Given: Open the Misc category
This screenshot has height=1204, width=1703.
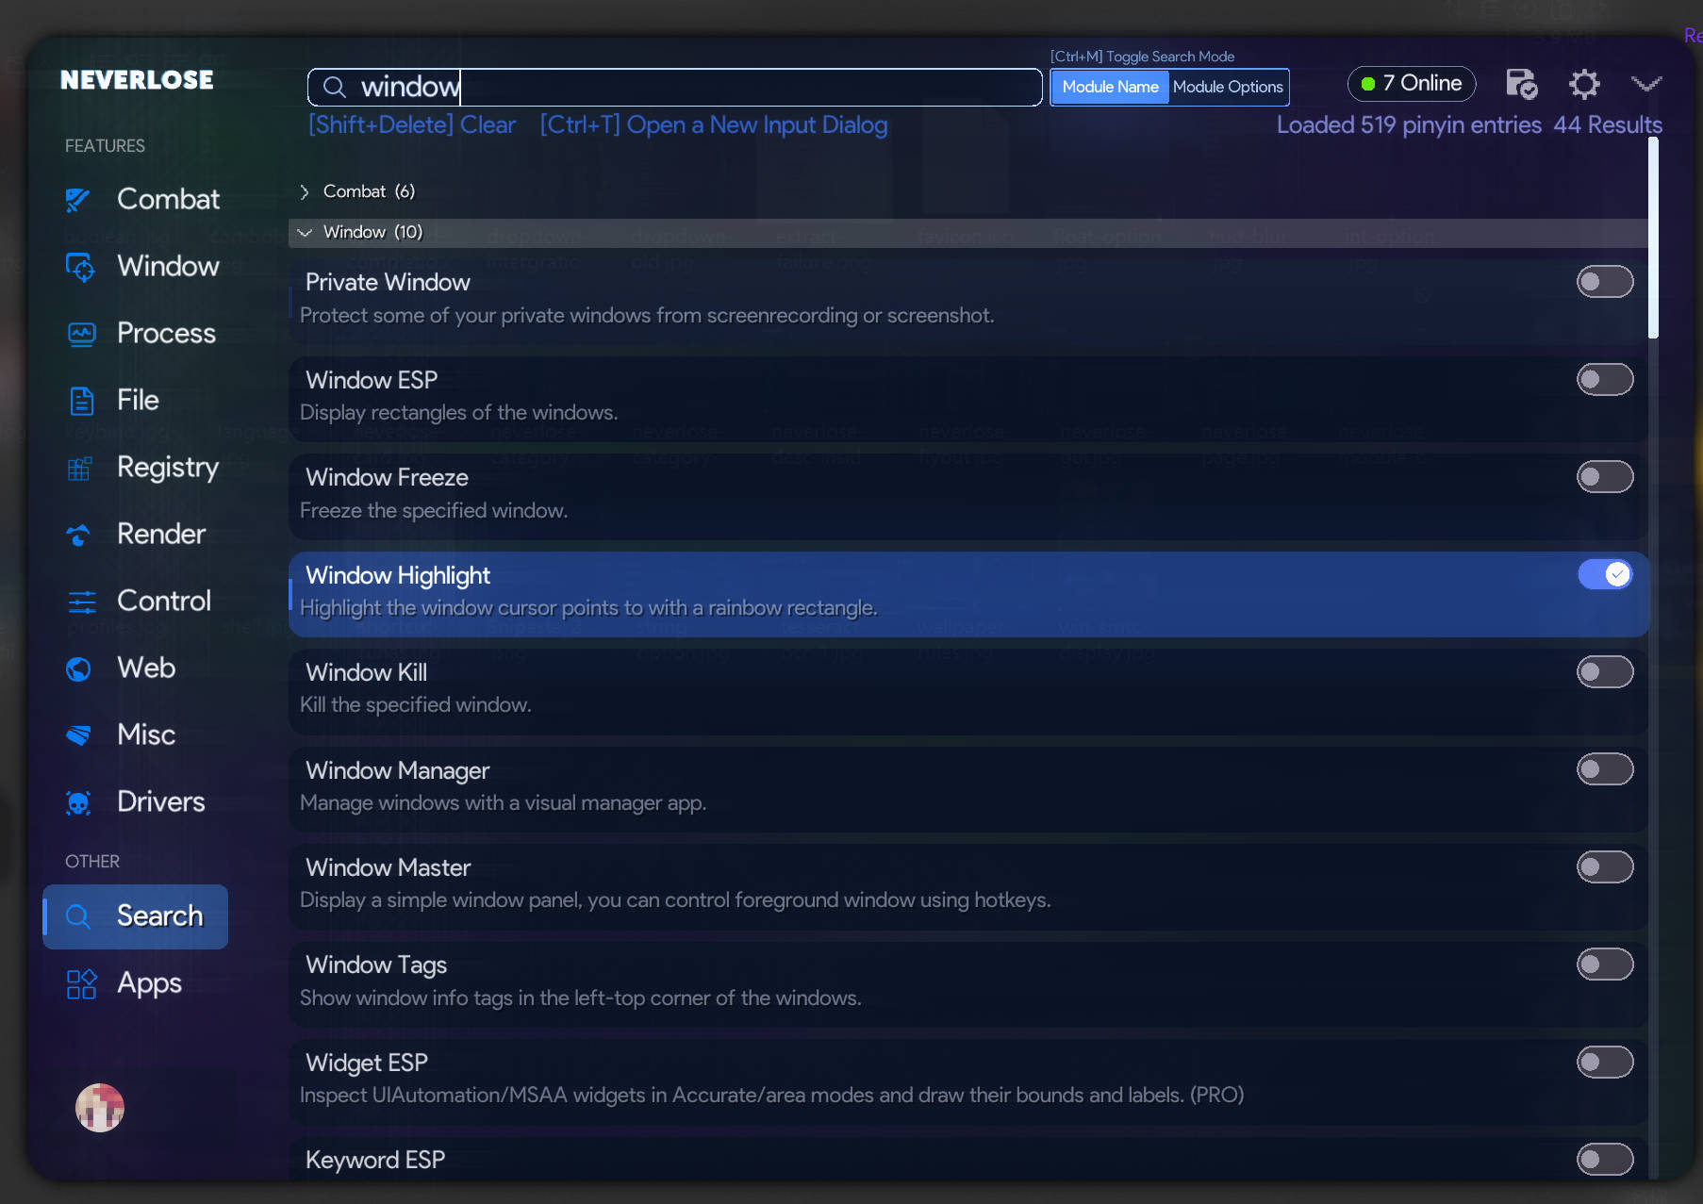Looking at the screenshot, I should [x=136, y=735].
